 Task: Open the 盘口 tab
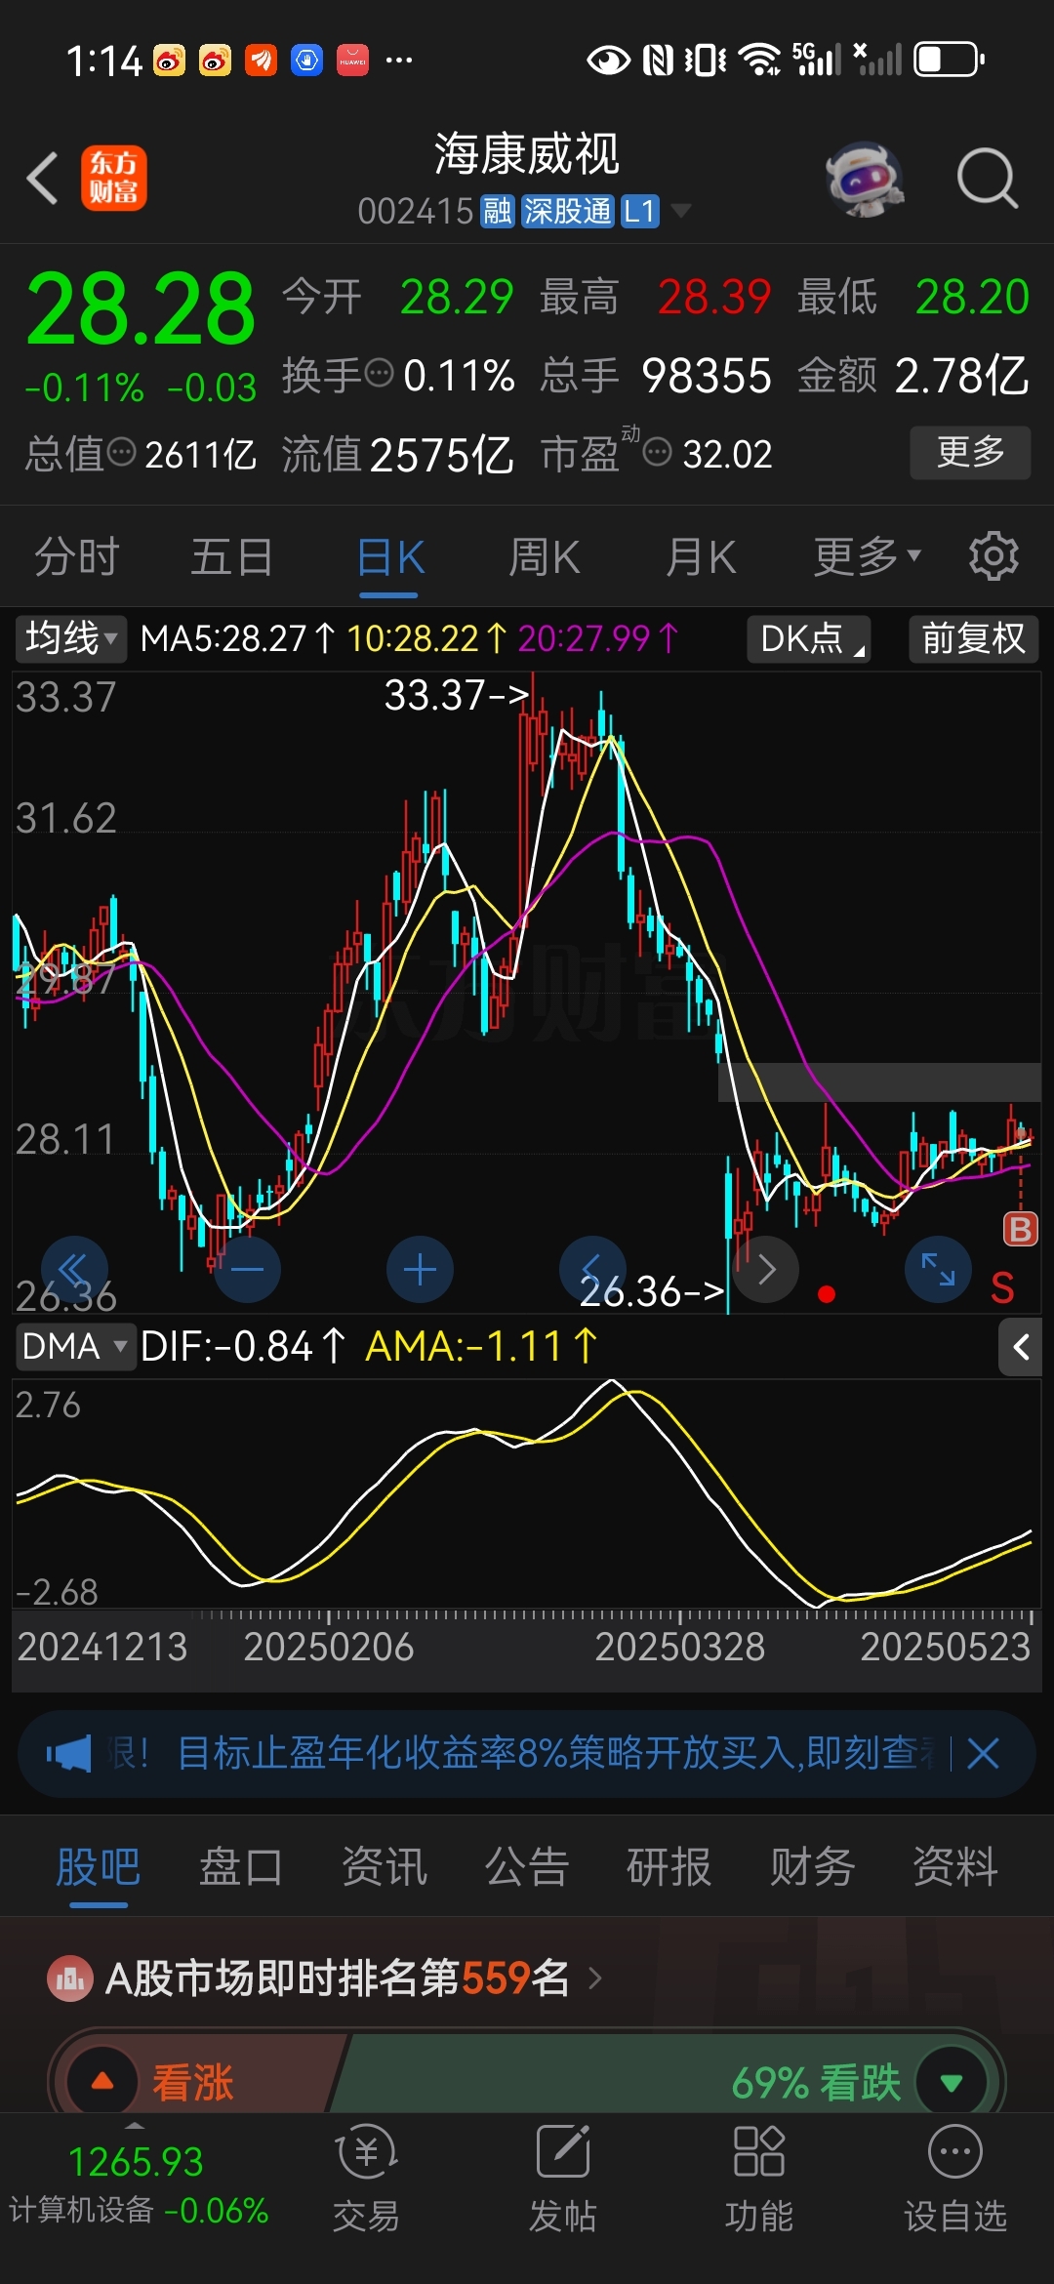click(241, 1867)
